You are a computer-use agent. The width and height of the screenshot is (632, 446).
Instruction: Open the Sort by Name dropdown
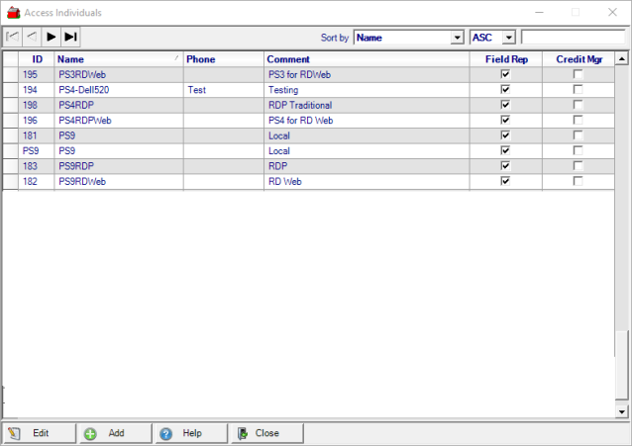457,38
